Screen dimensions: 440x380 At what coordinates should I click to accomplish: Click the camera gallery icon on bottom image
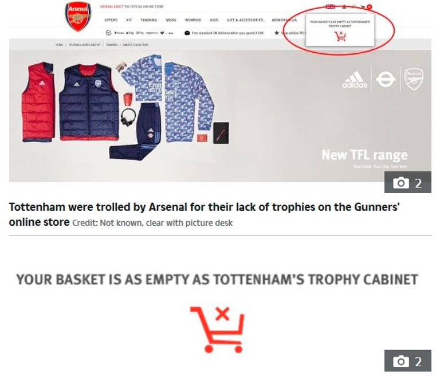pos(407,361)
